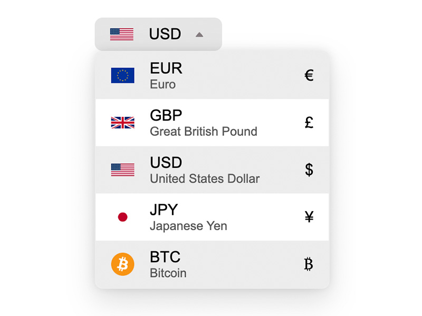The width and height of the screenshot is (422, 316).
Task: Click the United Kingdom flag icon
Action: point(122,123)
